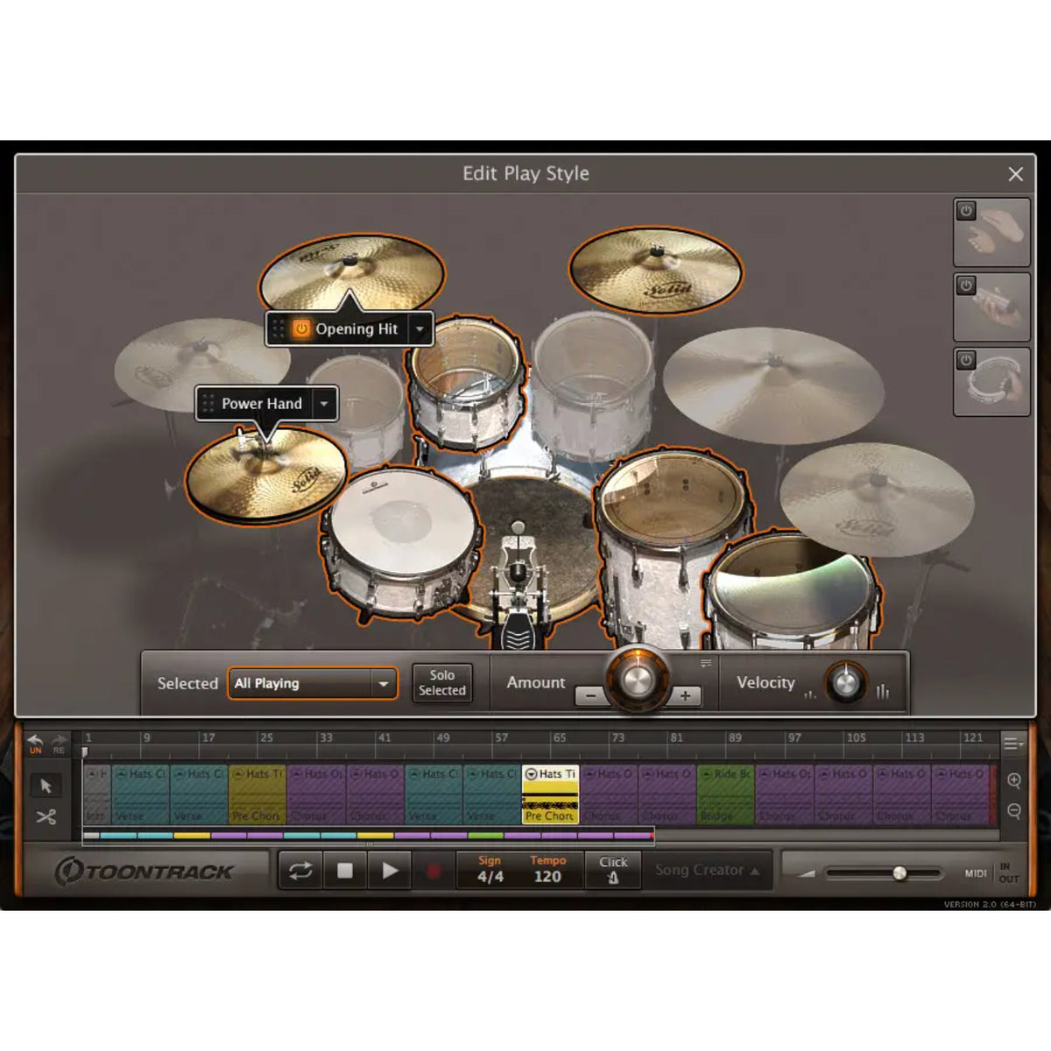Toggle the Click metronome
This screenshot has height=1051, width=1051.
coord(613,870)
